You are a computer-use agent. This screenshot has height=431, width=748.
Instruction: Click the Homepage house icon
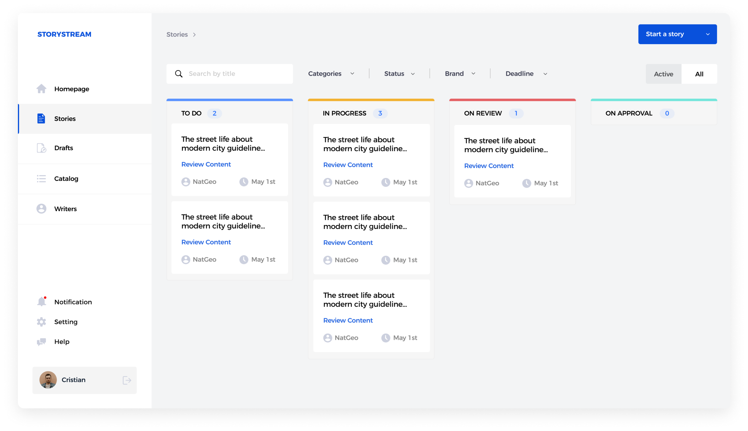[x=41, y=89]
